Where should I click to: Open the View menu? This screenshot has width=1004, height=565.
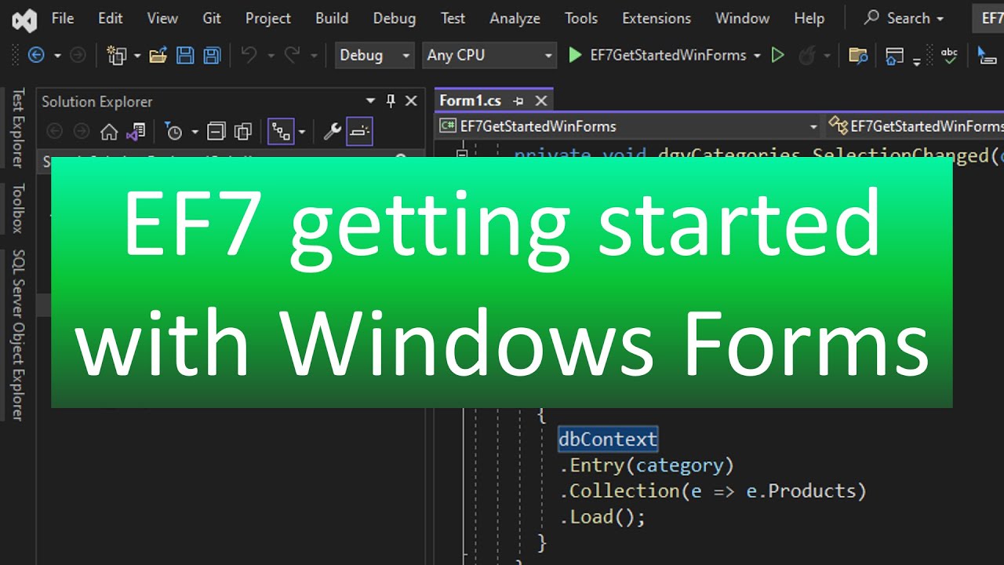(x=162, y=18)
